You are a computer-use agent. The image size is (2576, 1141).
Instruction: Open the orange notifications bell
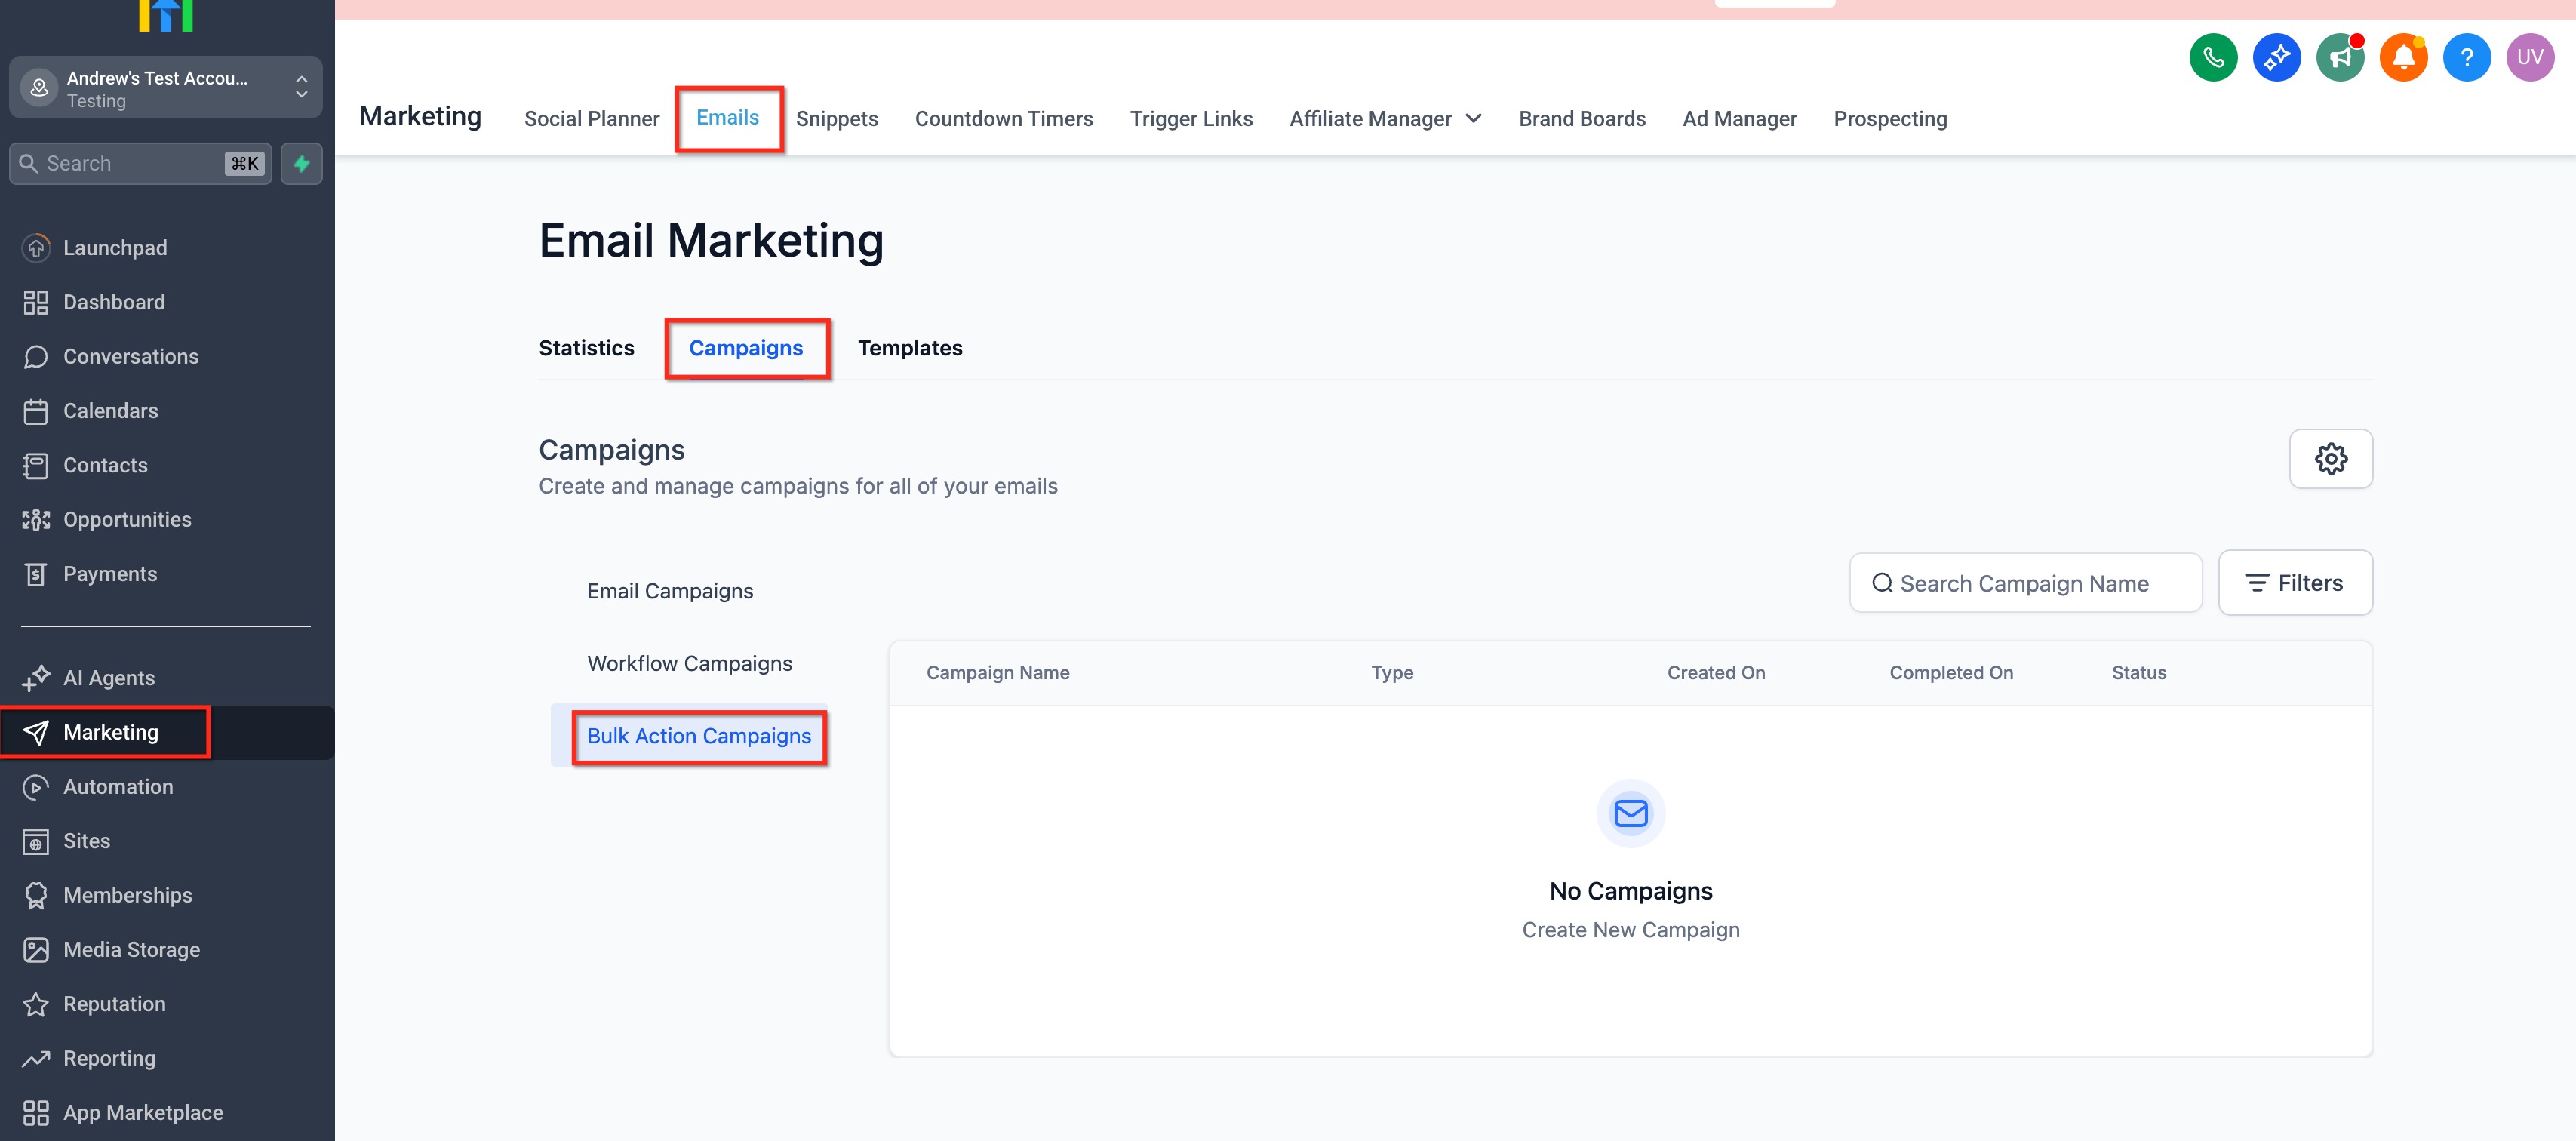click(2403, 57)
